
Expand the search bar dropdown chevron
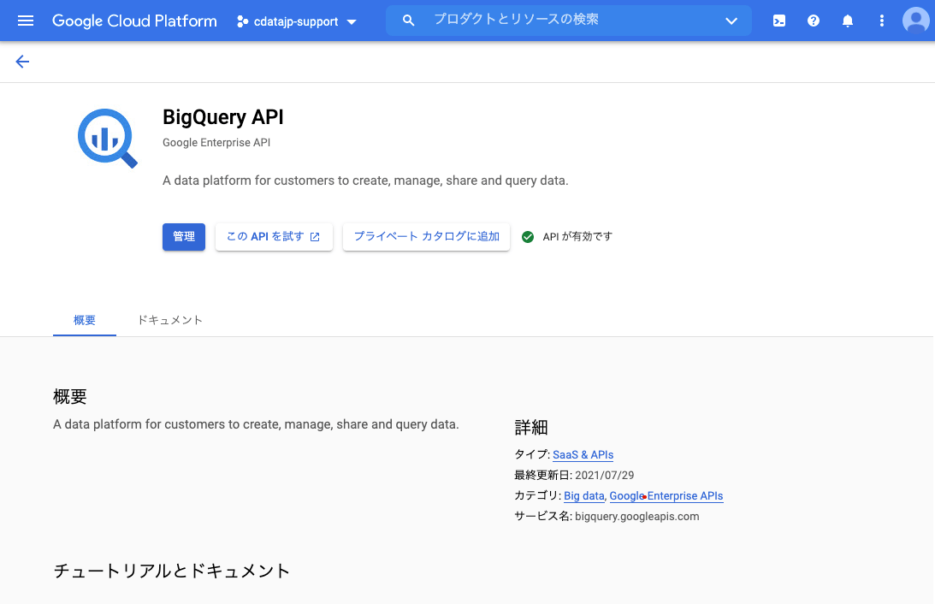tap(731, 21)
